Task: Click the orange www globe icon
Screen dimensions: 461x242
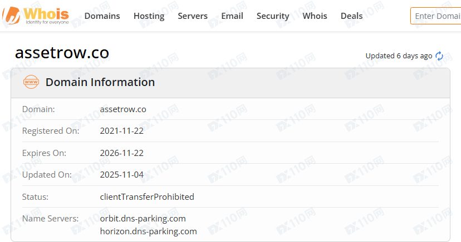Action: [x=31, y=82]
